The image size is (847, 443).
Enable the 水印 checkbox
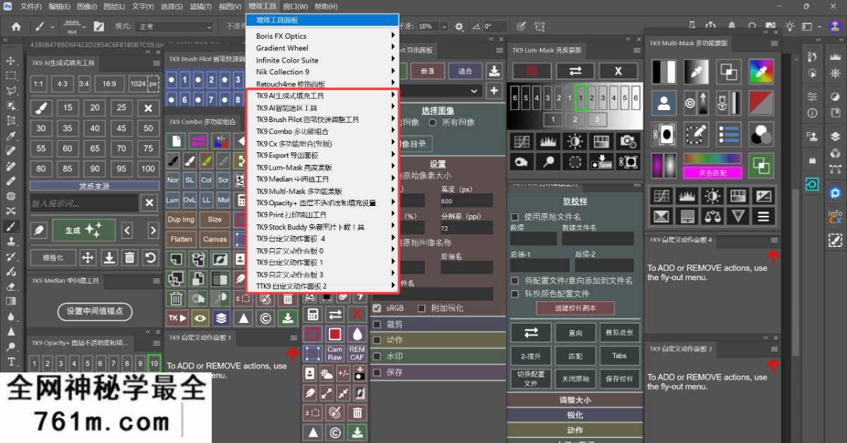pos(378,356)
